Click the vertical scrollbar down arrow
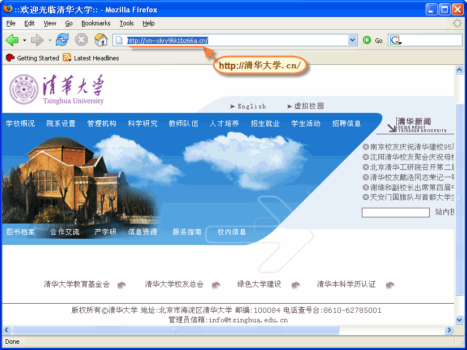 click(x=459, y=320)
